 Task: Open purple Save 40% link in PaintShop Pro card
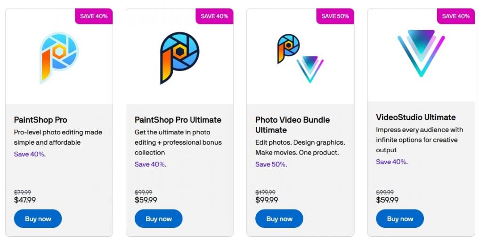[x=29, y=154]
